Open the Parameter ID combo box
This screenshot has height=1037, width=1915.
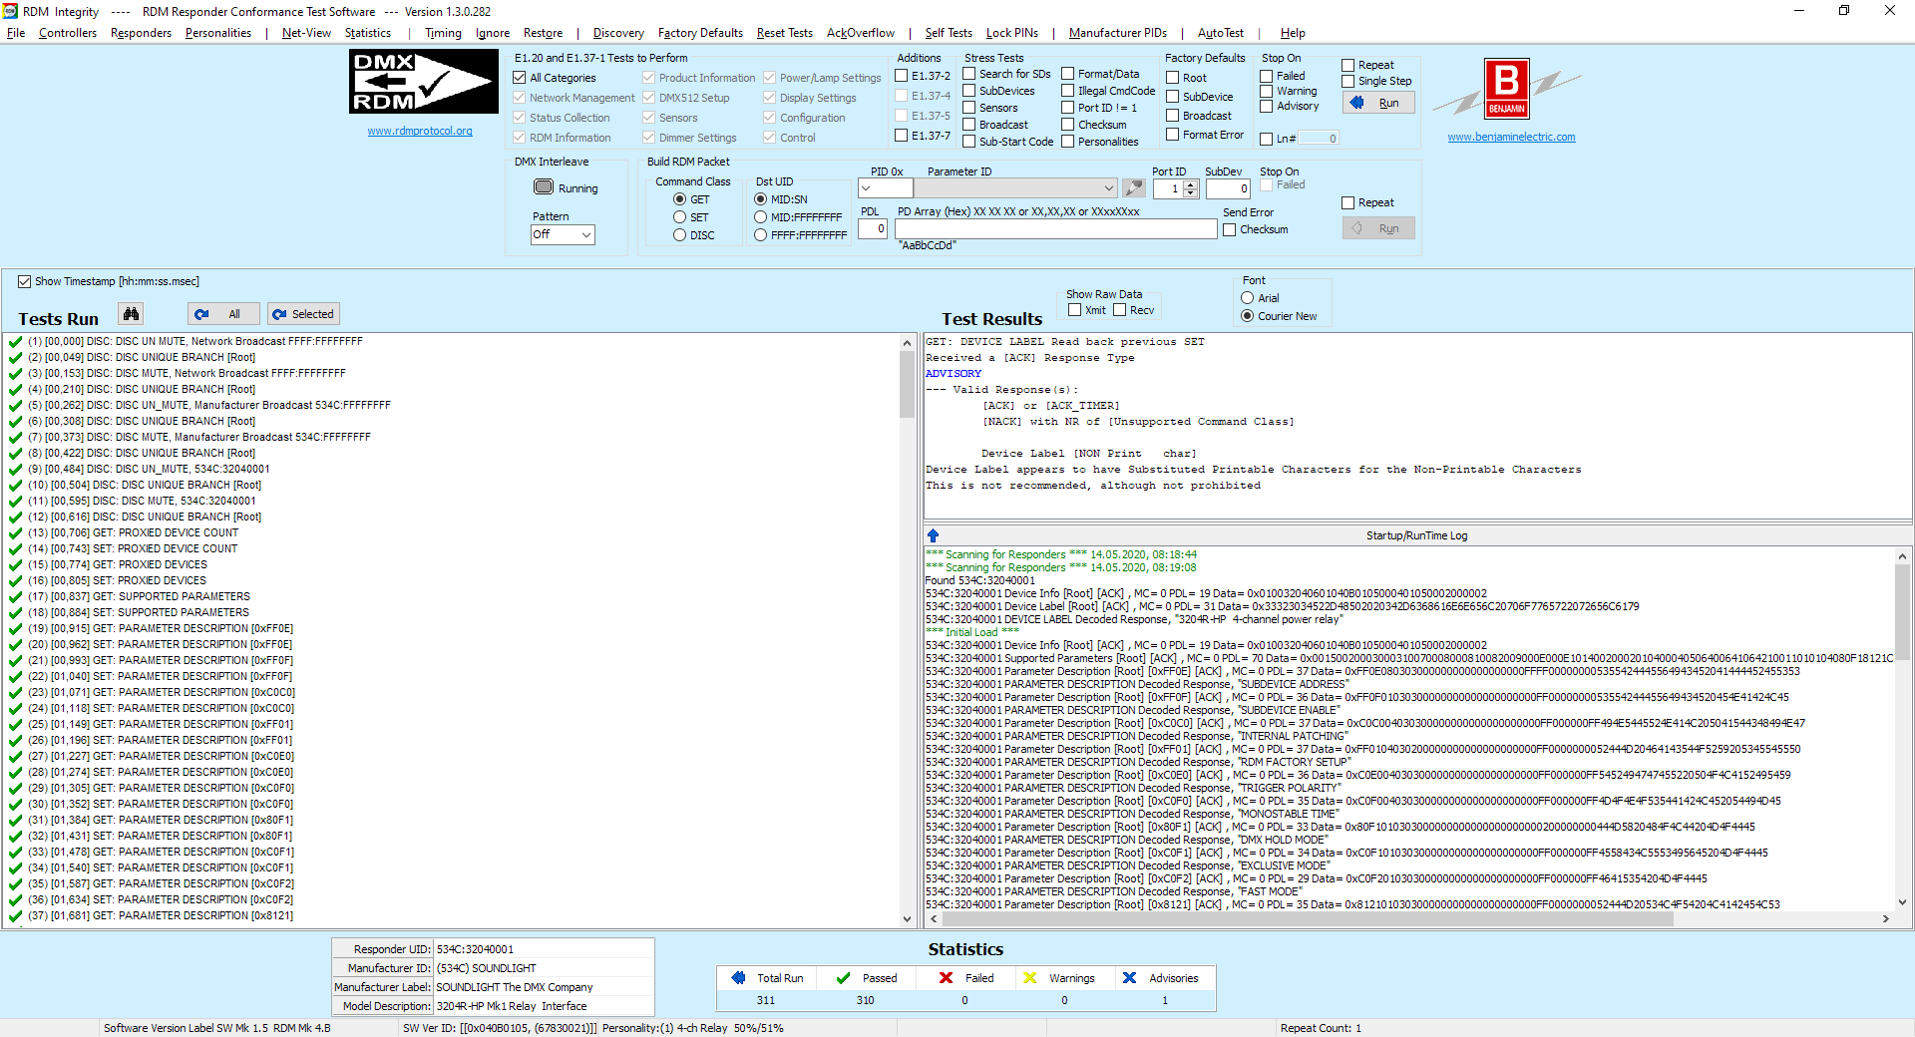click(x=1015, y=188)
